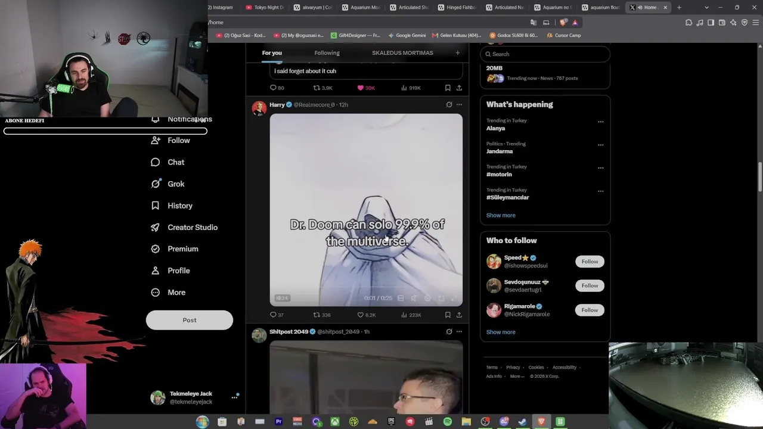View analytics of the 919K views post
The width and height of the screenshot is (763, 429).
[411, 88]
